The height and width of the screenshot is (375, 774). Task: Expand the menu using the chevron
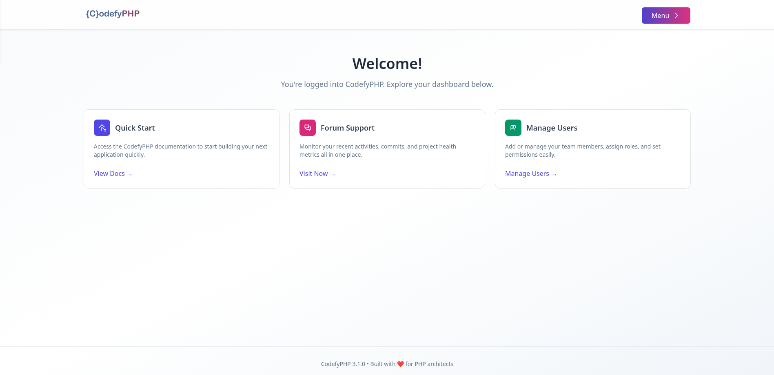(x=676, y=16)
